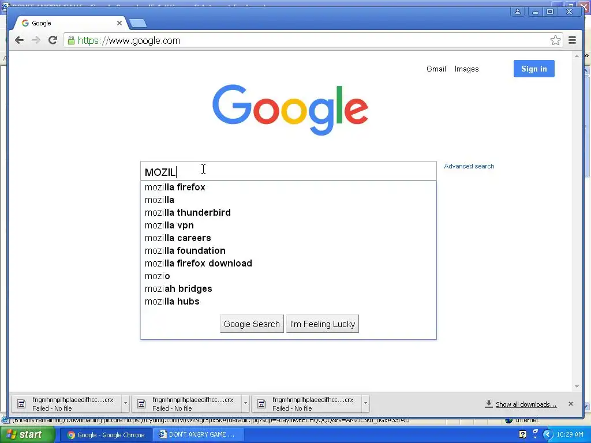Expand first crx download options arrow
This screenshot has width=591, height=443.
pos(125,404)
